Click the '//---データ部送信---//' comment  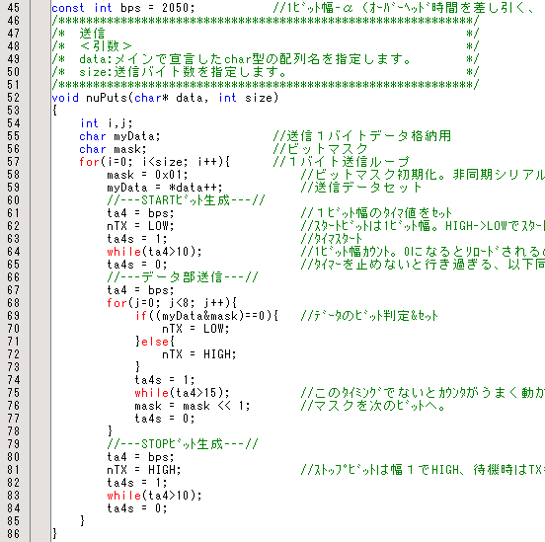pyautogui.click(x=183, y=277)
